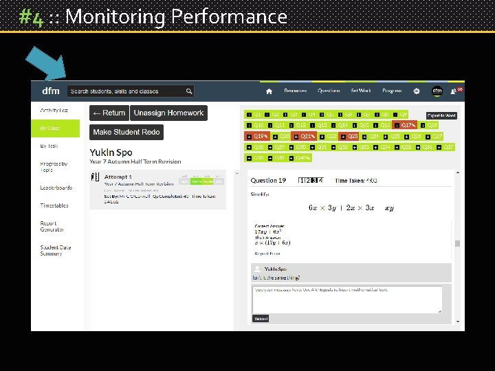Image resolution: width=495 pixels, height=371 pixels.
Task: Click the question panel scroll-down arrow
Action: (457, 322)
